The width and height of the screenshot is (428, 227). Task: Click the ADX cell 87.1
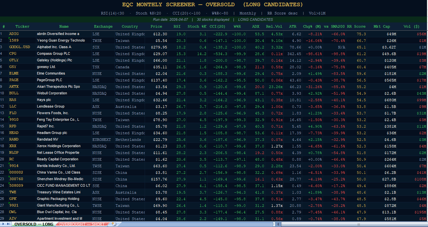coord(256,93)
